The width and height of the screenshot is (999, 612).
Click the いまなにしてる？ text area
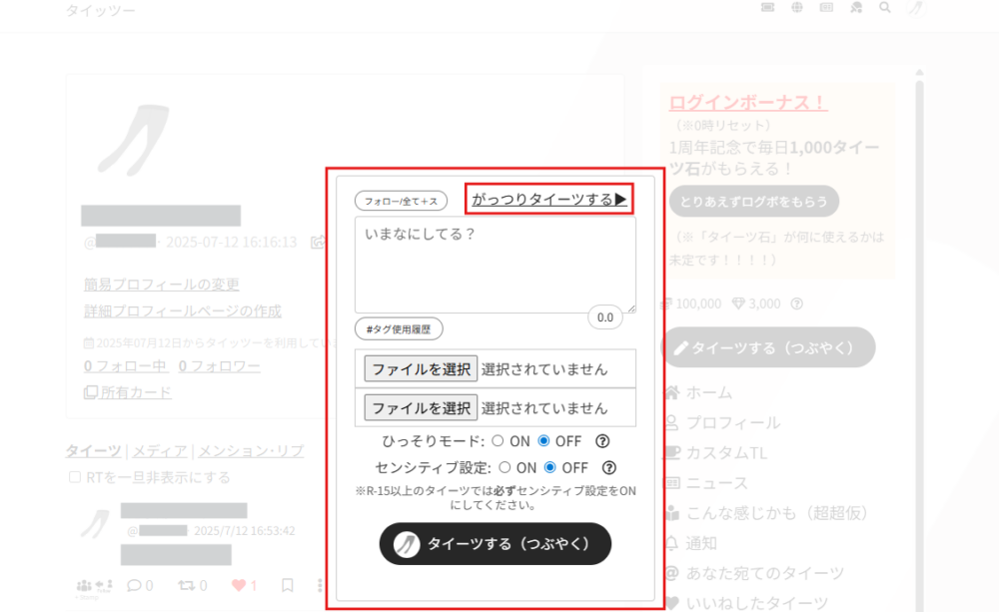click(495, 265)
